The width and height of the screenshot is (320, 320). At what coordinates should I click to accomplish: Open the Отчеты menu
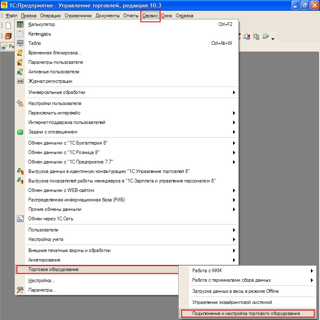coord(131,16)
